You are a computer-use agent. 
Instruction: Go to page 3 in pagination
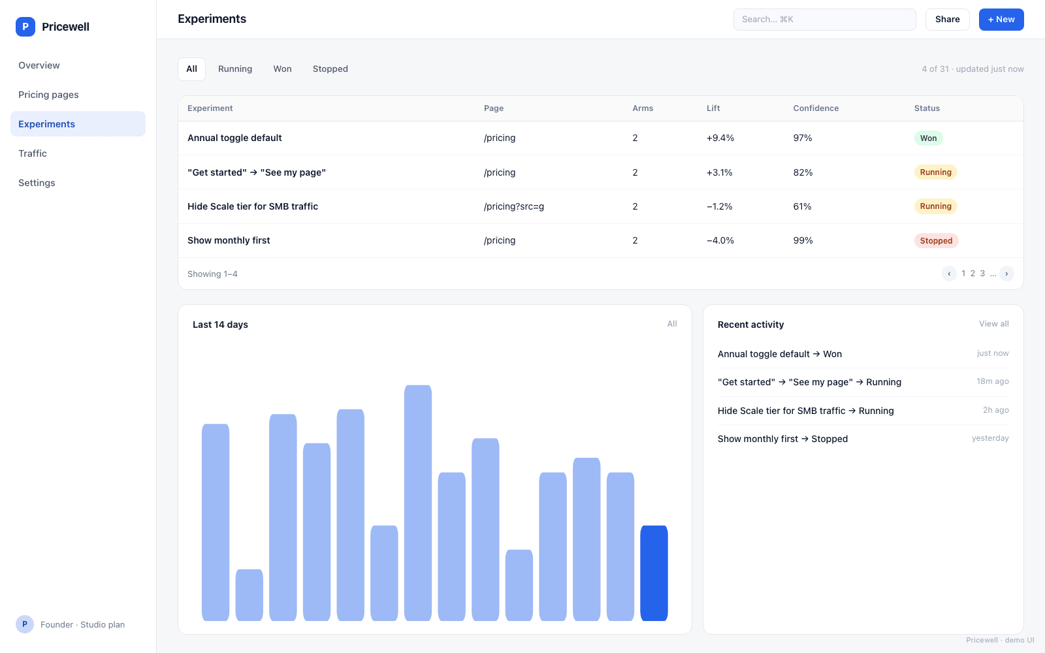coord(982,274)
